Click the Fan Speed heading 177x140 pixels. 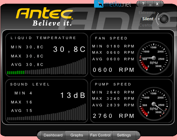[111, 38]
